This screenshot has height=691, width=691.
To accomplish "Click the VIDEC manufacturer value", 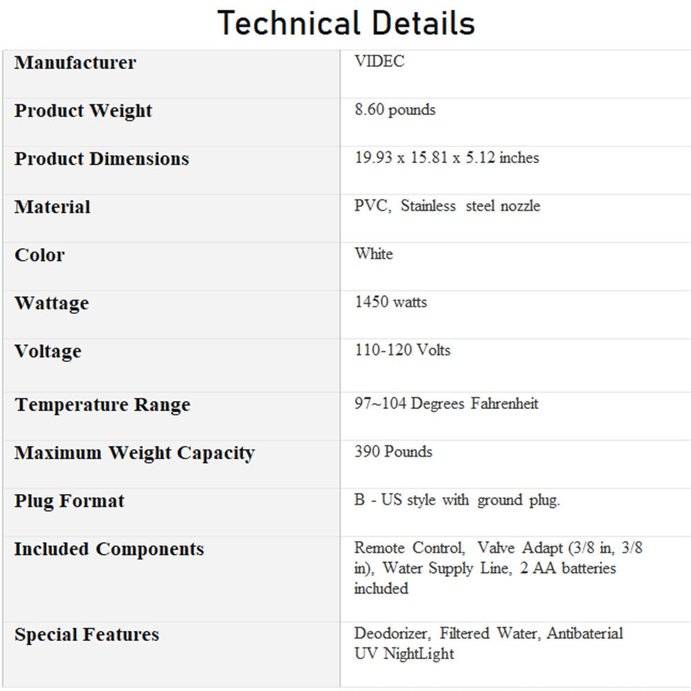I will (379, 61).
